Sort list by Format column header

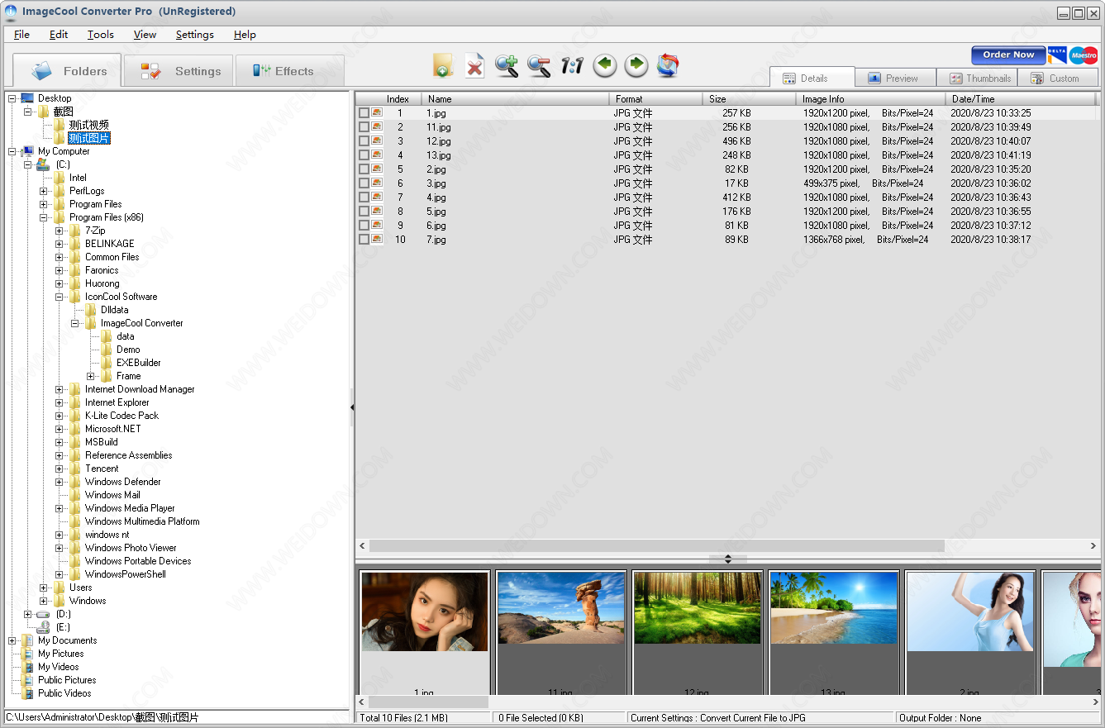[656, 98]
